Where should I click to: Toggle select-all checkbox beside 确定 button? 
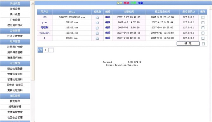[203, 44]
